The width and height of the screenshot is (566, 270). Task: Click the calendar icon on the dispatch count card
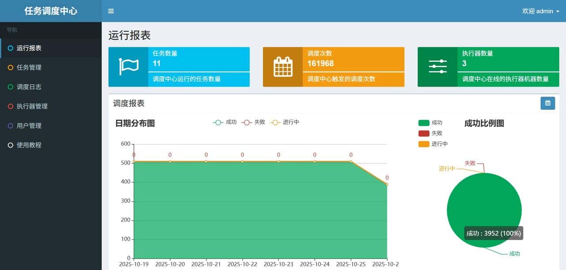[282, 67]
